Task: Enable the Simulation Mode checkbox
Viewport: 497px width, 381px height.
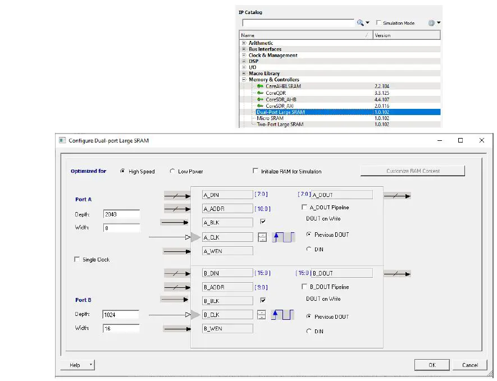Action: click(x=378, y=21)
